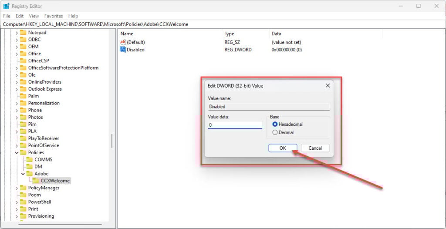Click the Disabled DWORD value icon

coord(123,50)
